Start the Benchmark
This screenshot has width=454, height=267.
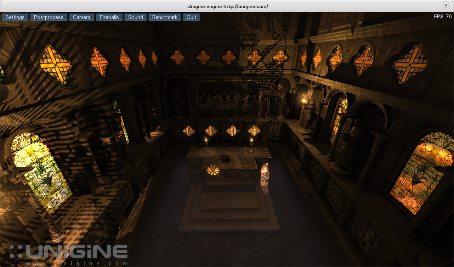165,17
